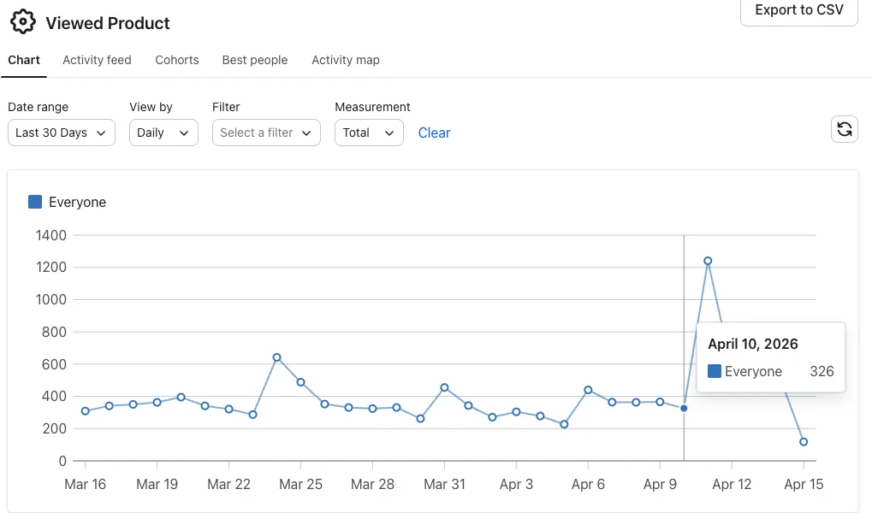Click the blue Everyone legend square
Image resolution: width=872 pixels, height=513 pixels.
point(35,202)
